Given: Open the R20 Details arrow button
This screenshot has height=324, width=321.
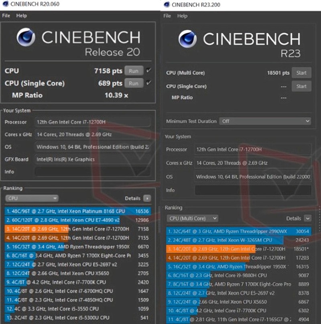Looking at the screenshot, I should point(147,198).
